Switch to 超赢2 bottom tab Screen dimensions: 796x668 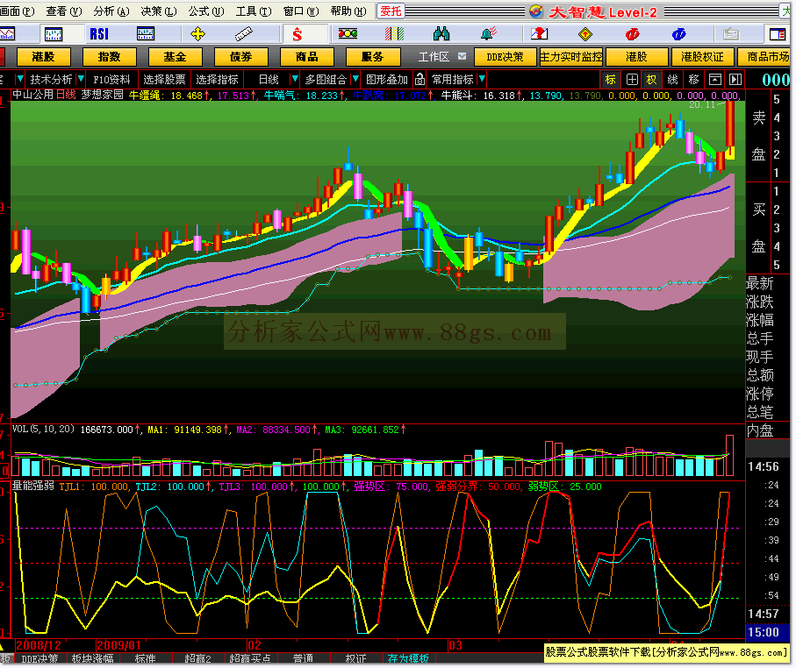click(197, 658)
